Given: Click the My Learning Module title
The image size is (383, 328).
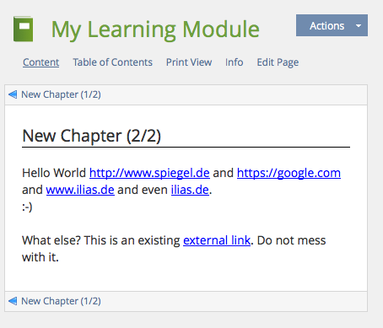Looking at the screenshot, I should (155, 30).
